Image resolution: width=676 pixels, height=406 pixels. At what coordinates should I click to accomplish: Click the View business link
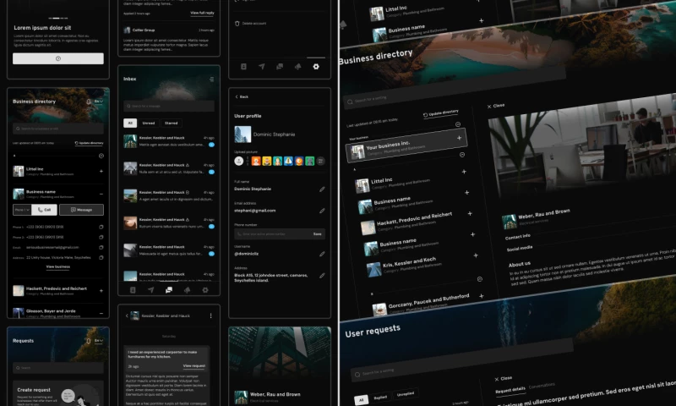(x=57, y=266)
